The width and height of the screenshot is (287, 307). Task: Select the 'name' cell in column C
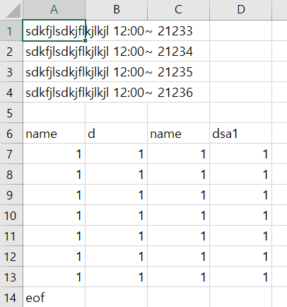178,133
